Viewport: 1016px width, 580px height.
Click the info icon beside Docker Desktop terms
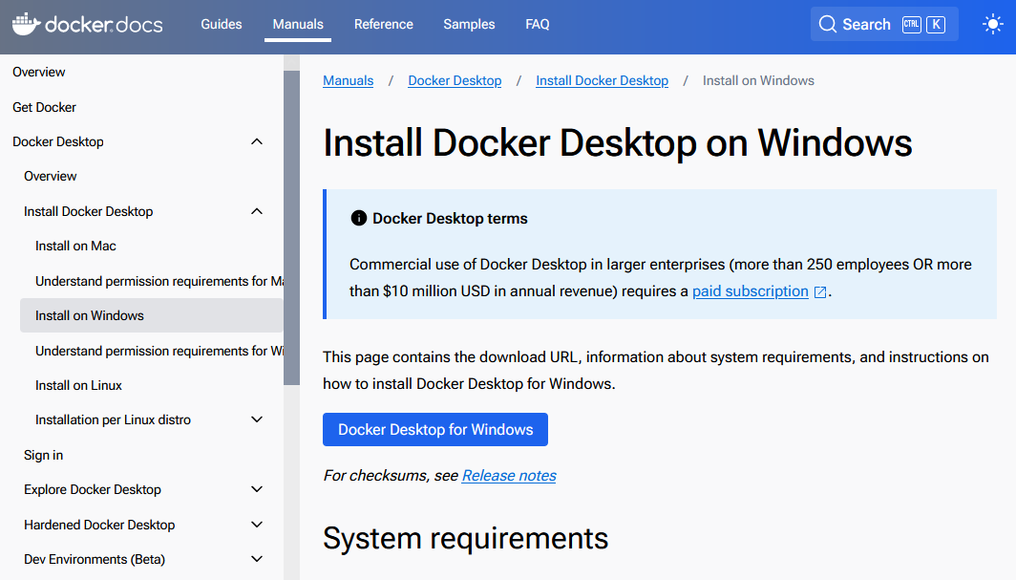pyautogui.click(x=358, y=219)
